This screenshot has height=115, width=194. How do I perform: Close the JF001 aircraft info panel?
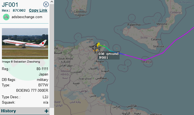(46, 4)
